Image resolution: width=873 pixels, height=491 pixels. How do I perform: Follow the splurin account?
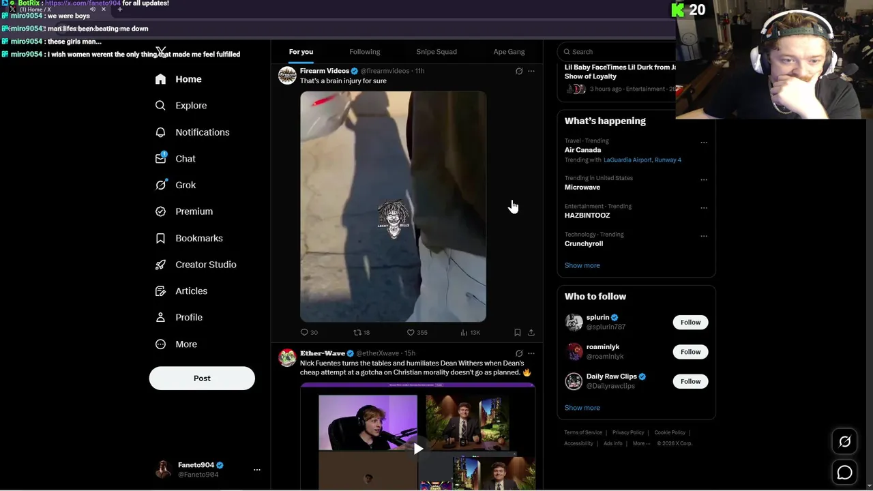[x=690, y=323]
